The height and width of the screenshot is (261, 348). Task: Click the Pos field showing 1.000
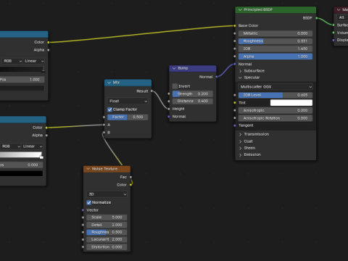[x=22, y=80]
